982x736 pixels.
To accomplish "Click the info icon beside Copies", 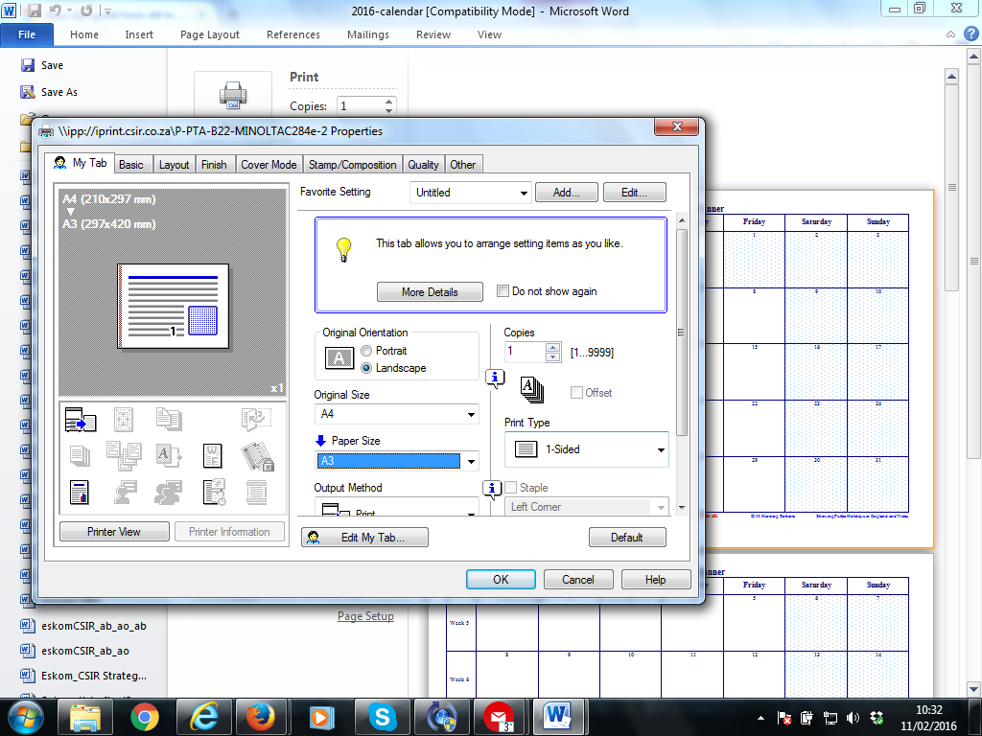I will (x=495, y=378).
